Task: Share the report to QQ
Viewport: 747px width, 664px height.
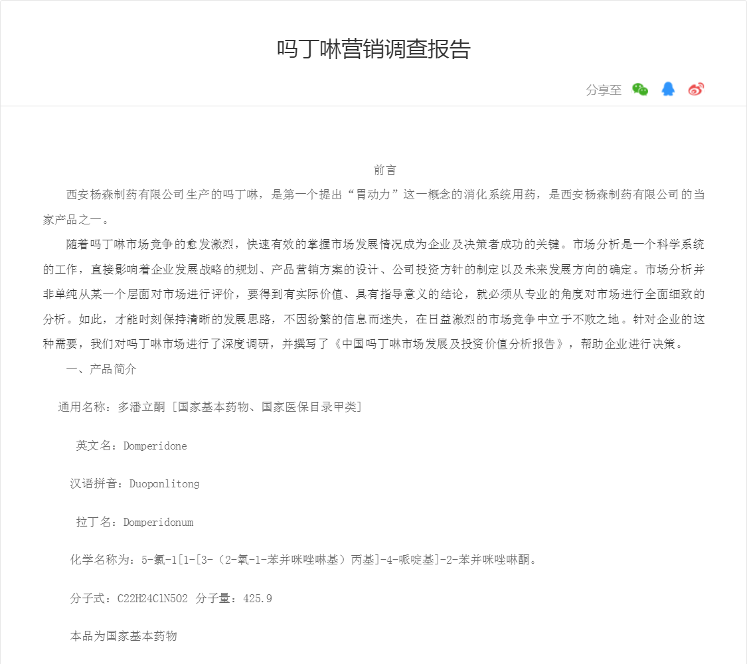Action: pos(668,89)
